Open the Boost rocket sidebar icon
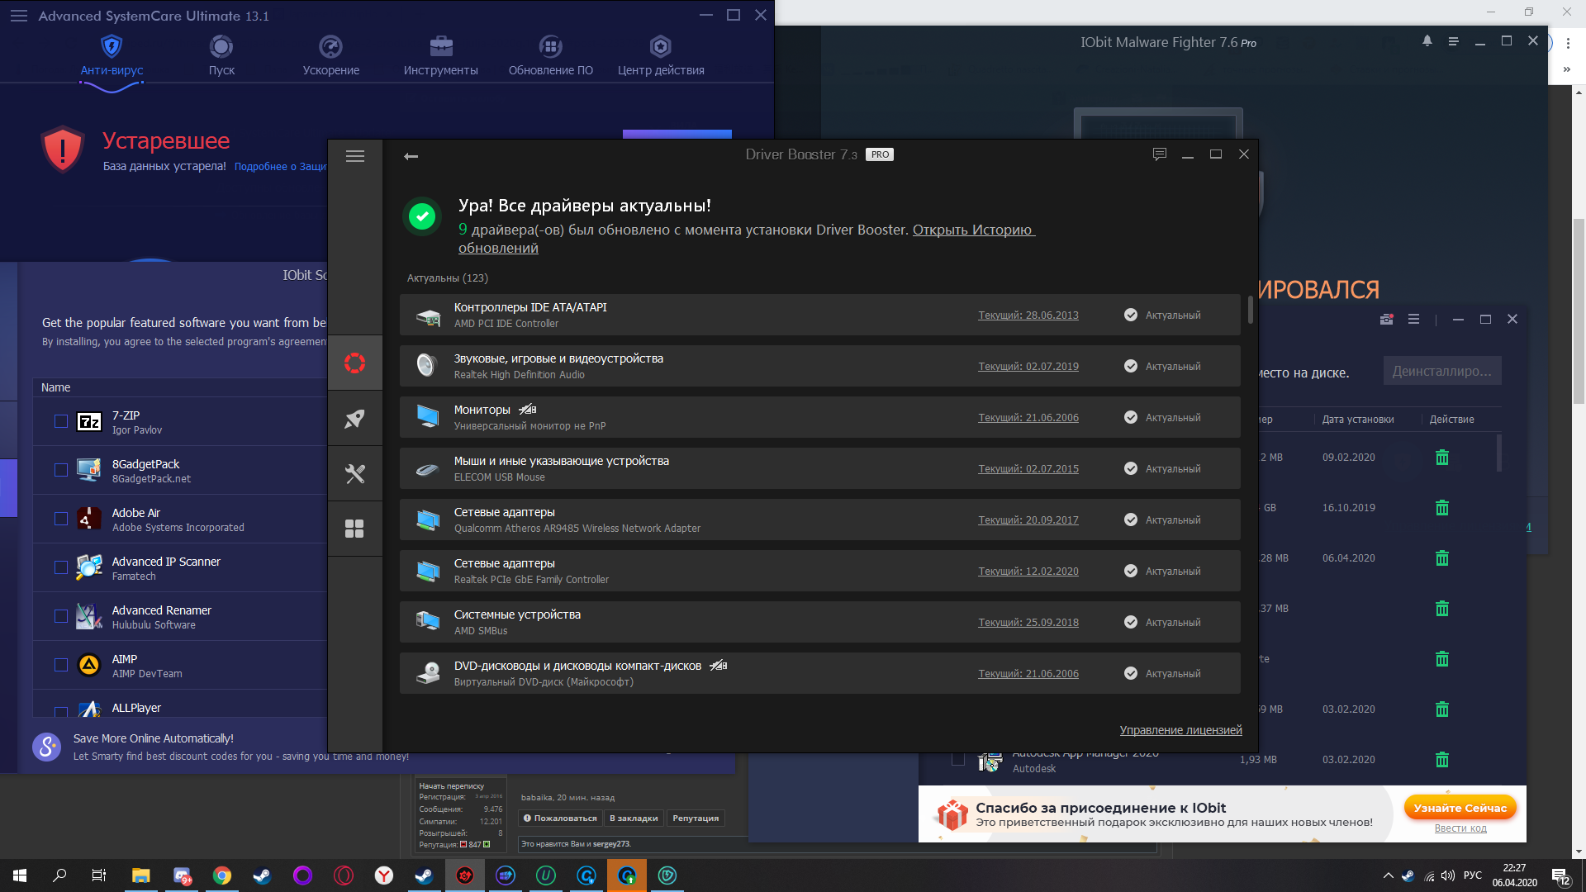 click(355, 419)
